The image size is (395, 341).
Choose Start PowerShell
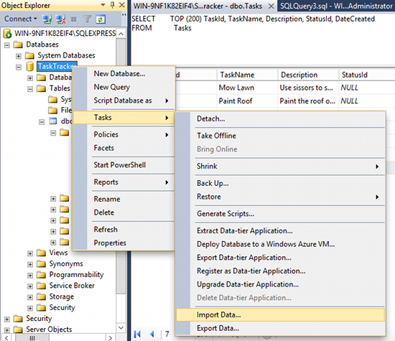click(124, 165)
